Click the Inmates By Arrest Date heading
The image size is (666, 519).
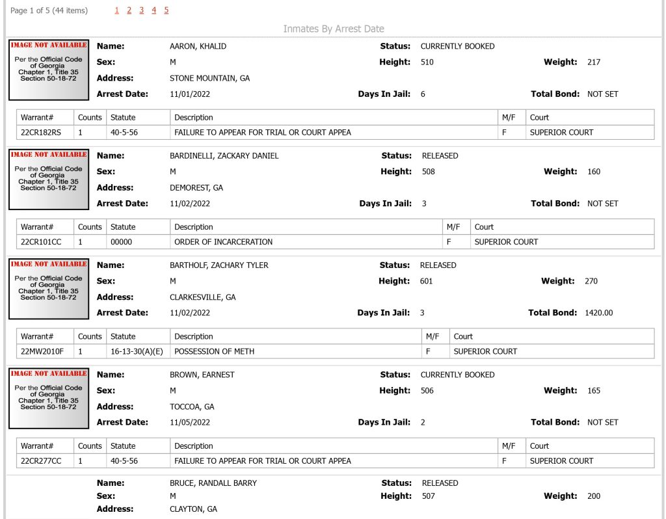coord(334,29)
